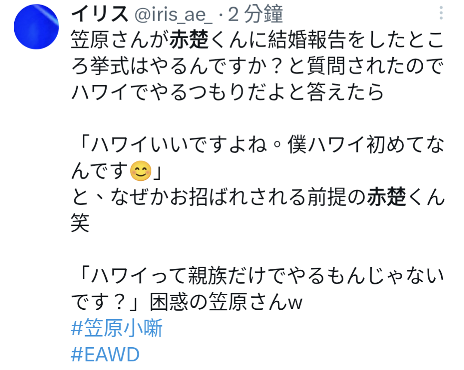
Task: Open the イリス display name profile
Action: (100, 14)
